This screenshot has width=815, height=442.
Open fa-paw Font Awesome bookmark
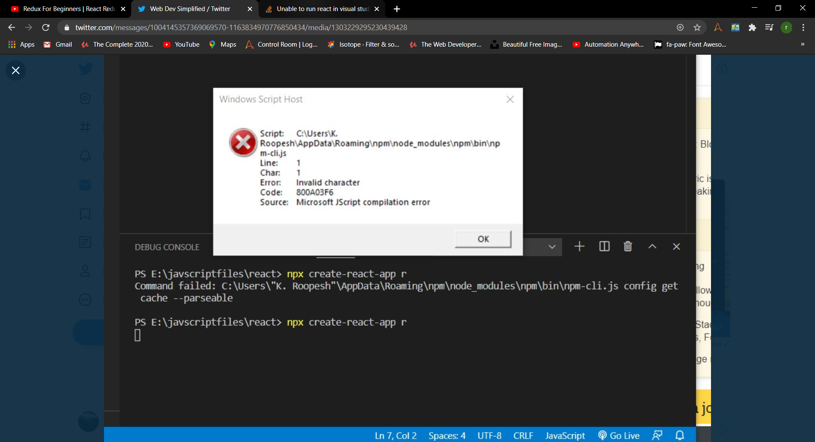click(x=690, y=45)
